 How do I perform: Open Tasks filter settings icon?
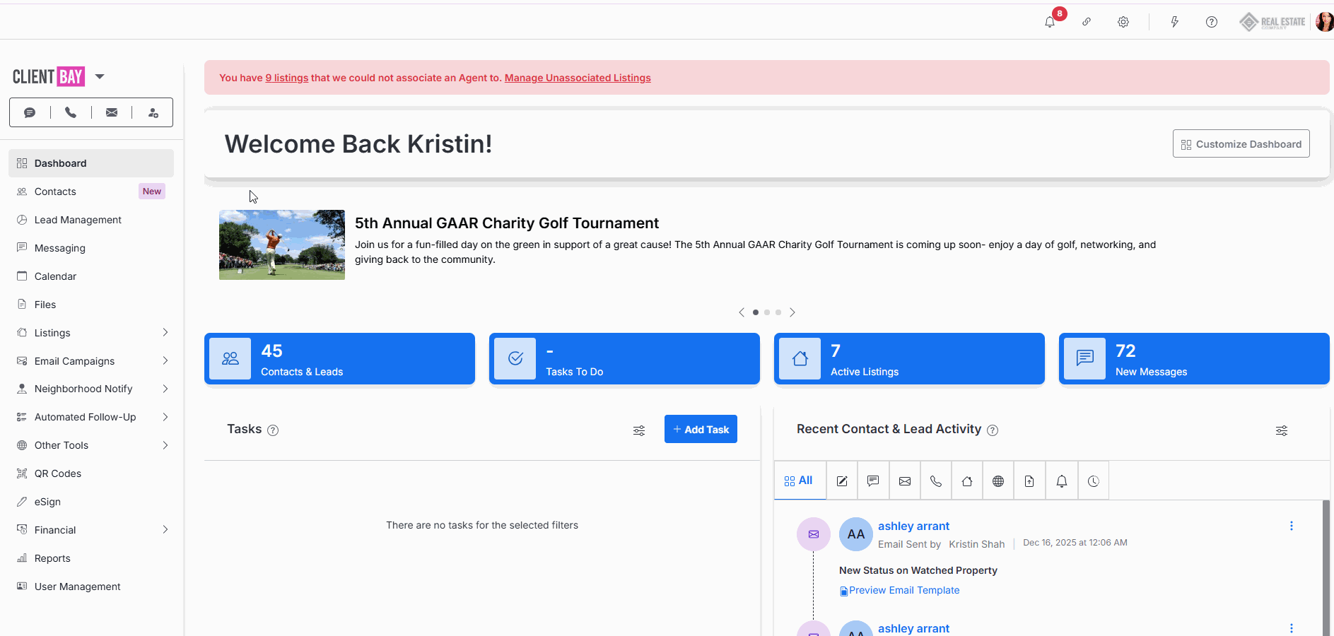(638, 430)
